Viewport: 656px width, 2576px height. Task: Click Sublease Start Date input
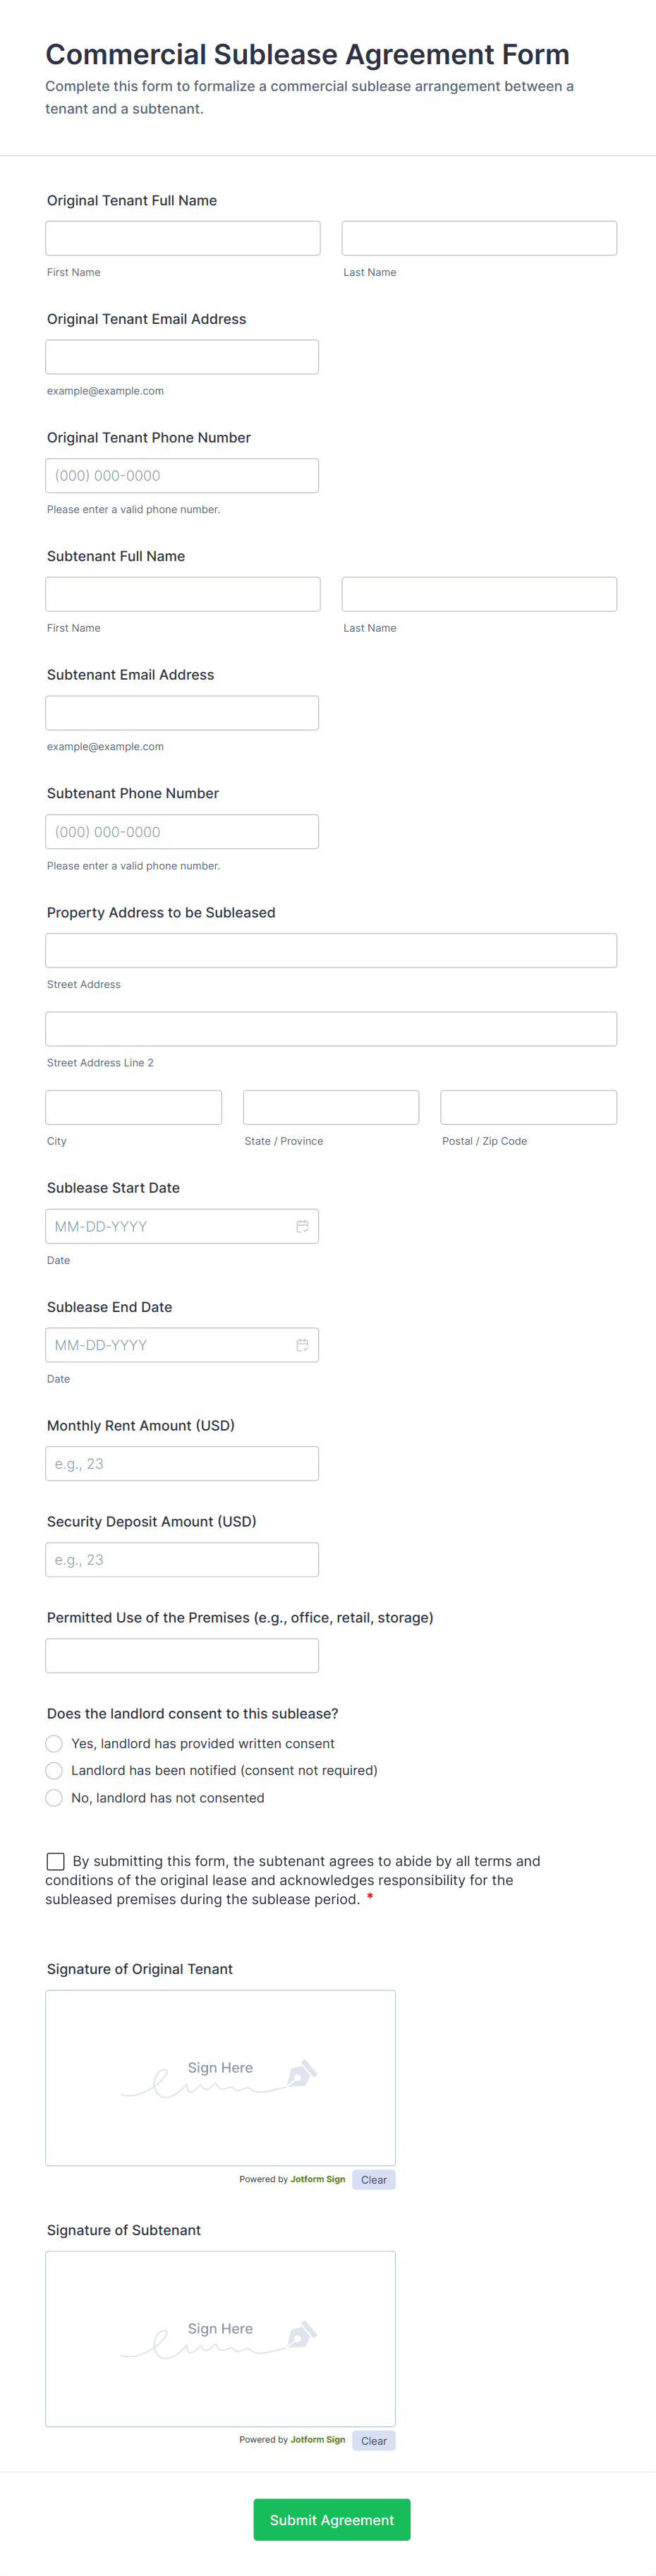182,1226
